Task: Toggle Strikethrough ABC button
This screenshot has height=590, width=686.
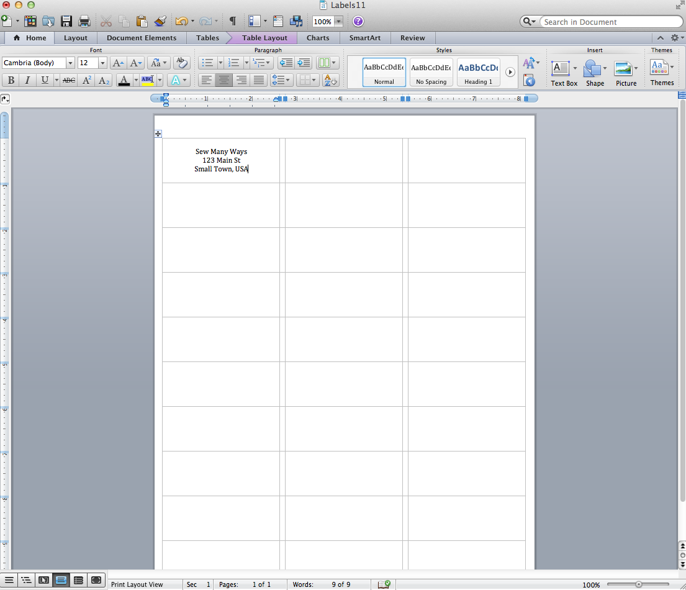Action: click(x=69, y=80)
